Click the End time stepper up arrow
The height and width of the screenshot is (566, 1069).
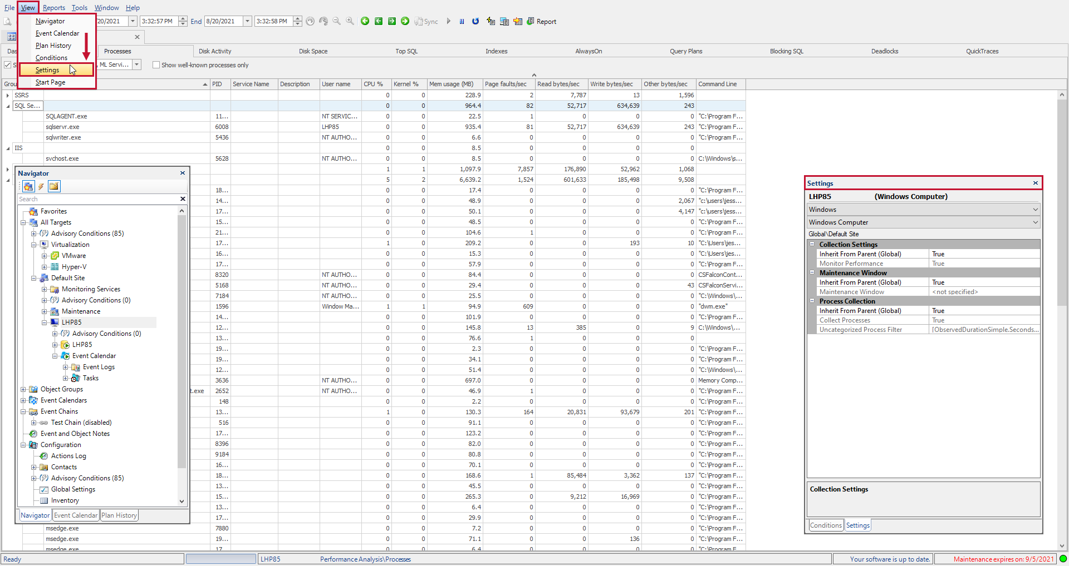click(297, 18)
